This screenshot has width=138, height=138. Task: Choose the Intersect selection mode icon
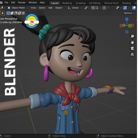point(23,13)
